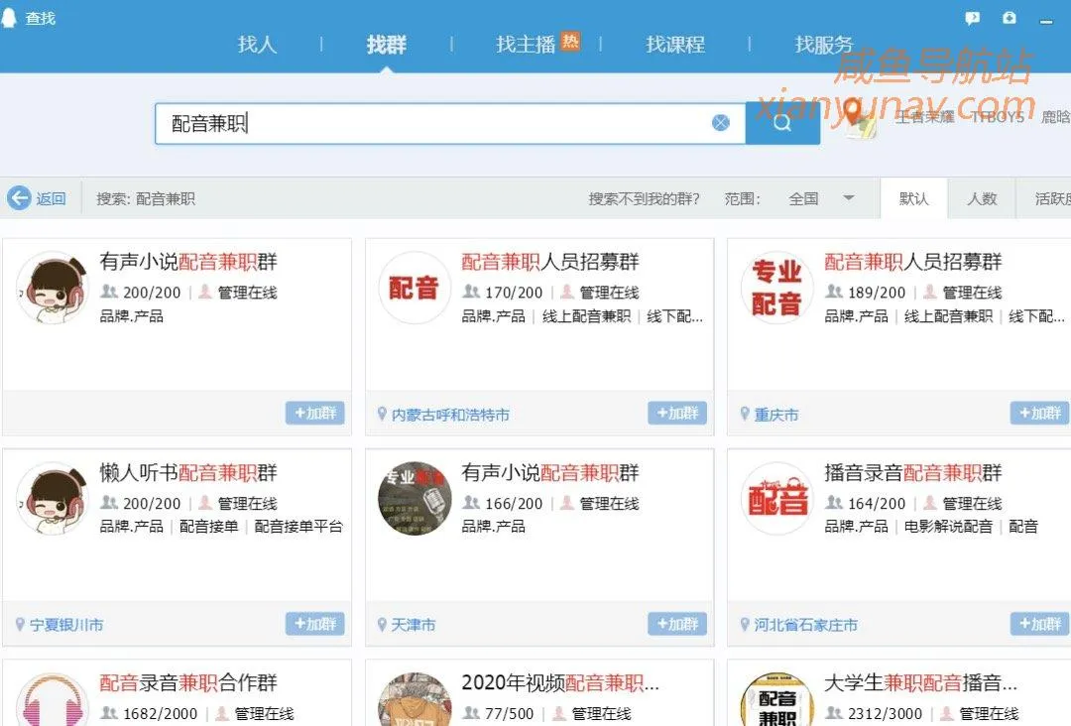Click inside the 配音兼职 search input field
The width and height of the screenshot is (1071, 726).
[x=397, y=122]
